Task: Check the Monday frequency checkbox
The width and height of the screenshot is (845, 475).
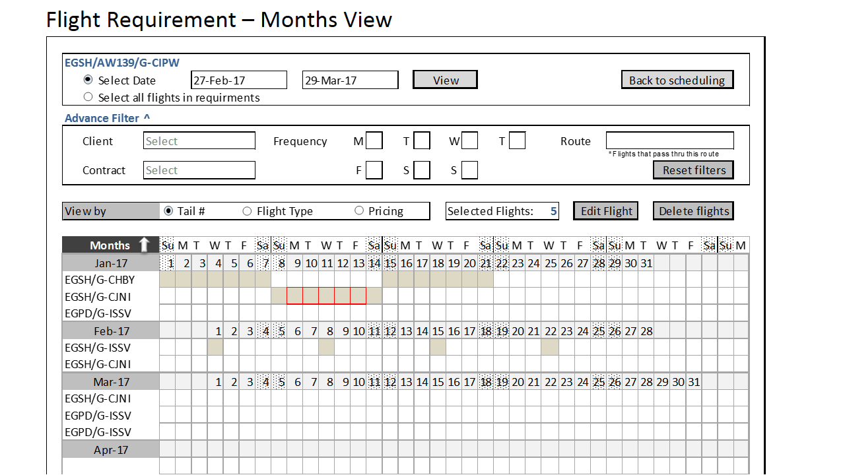Action: [x=374, y=141]
